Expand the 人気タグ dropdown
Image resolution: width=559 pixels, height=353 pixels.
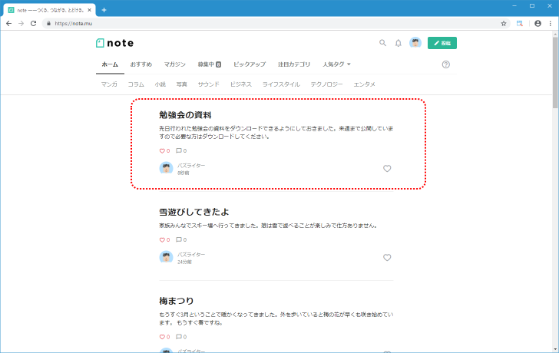pos(336,64)
